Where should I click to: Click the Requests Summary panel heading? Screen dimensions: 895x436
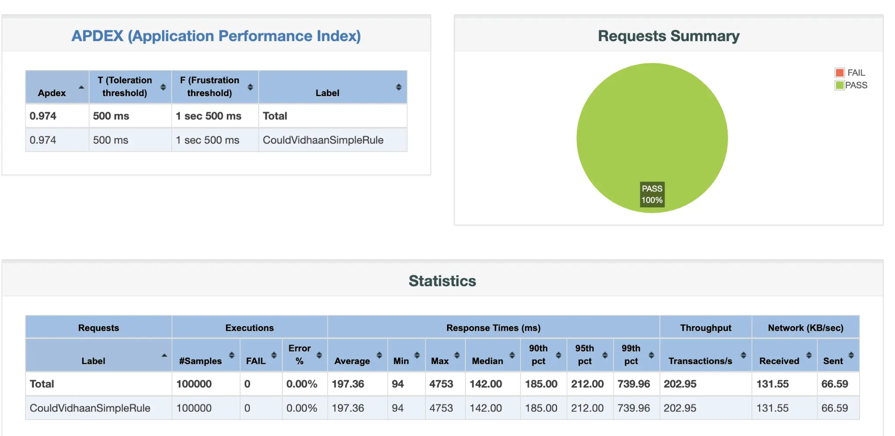click(669, 36)
